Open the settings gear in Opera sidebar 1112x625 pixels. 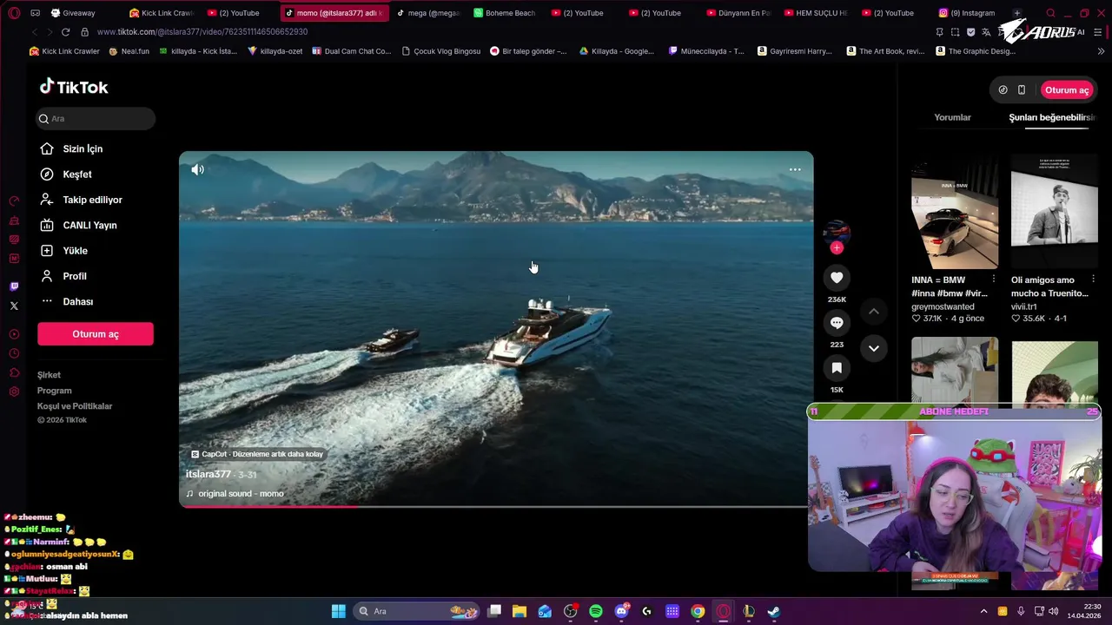pos(14,391)
